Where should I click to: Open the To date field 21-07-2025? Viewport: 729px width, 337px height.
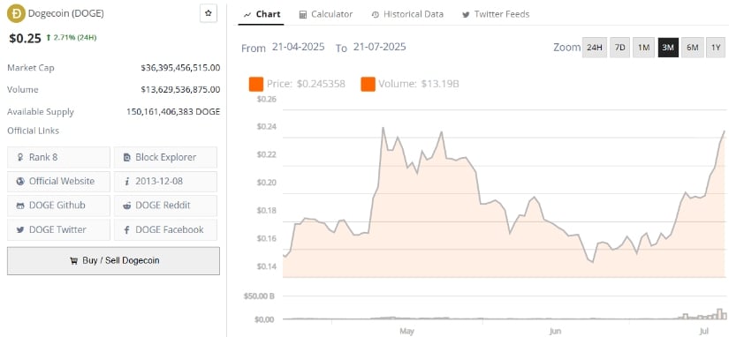(x=379, y=47)
